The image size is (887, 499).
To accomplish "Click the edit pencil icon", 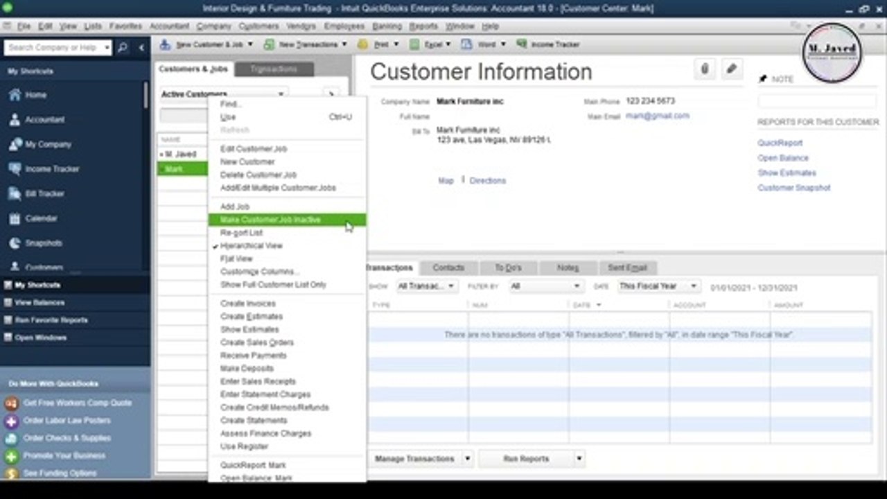I will pos(731,69).
